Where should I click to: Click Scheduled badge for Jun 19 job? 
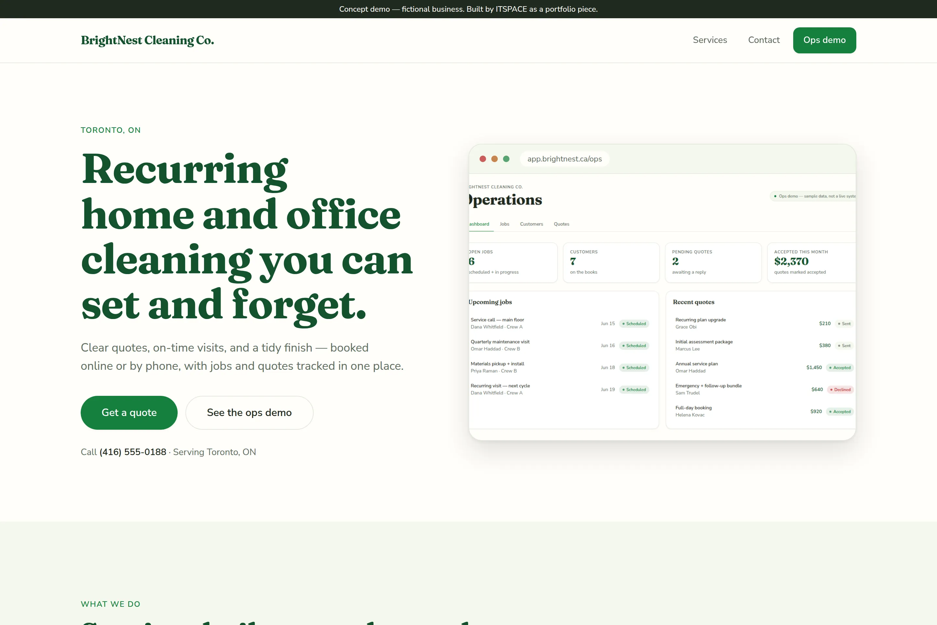(x=634, y=389)
